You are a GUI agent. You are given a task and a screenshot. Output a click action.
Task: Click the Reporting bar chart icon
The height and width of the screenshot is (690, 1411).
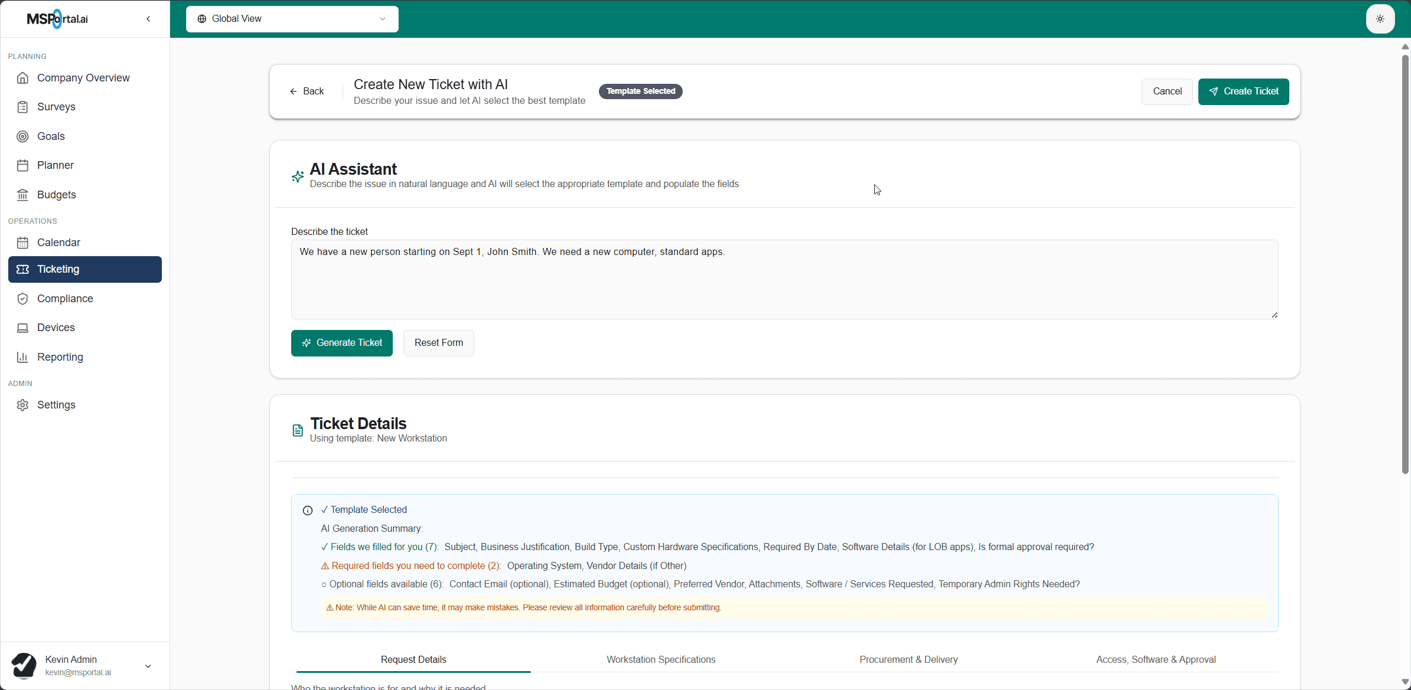point(22,357)
